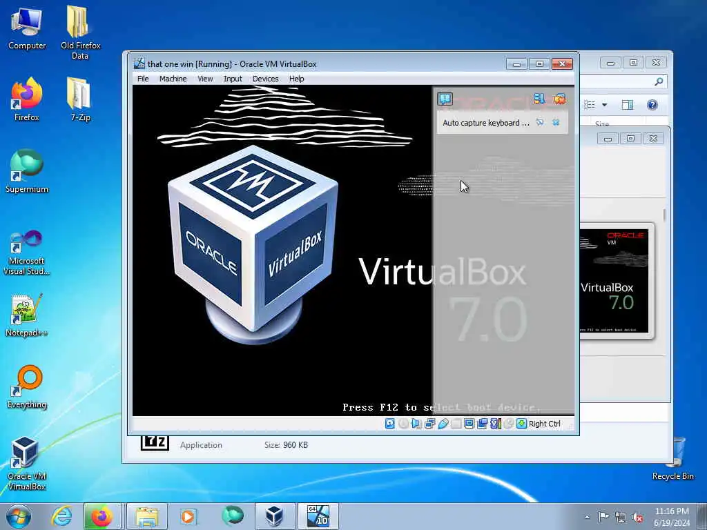The height and width of the screenshot is (530, 707).
Task: Select the Microsoft Visual Studio shortcut
Action: [x=27, y=253]
